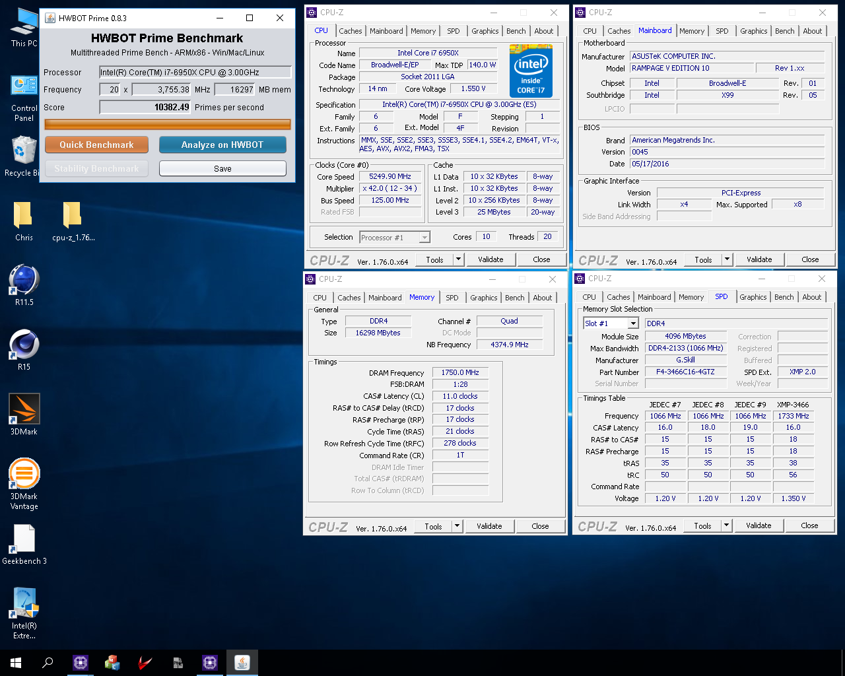Open the Chris folder on the desktop
The image size is (845, 676).
(24, 221)
